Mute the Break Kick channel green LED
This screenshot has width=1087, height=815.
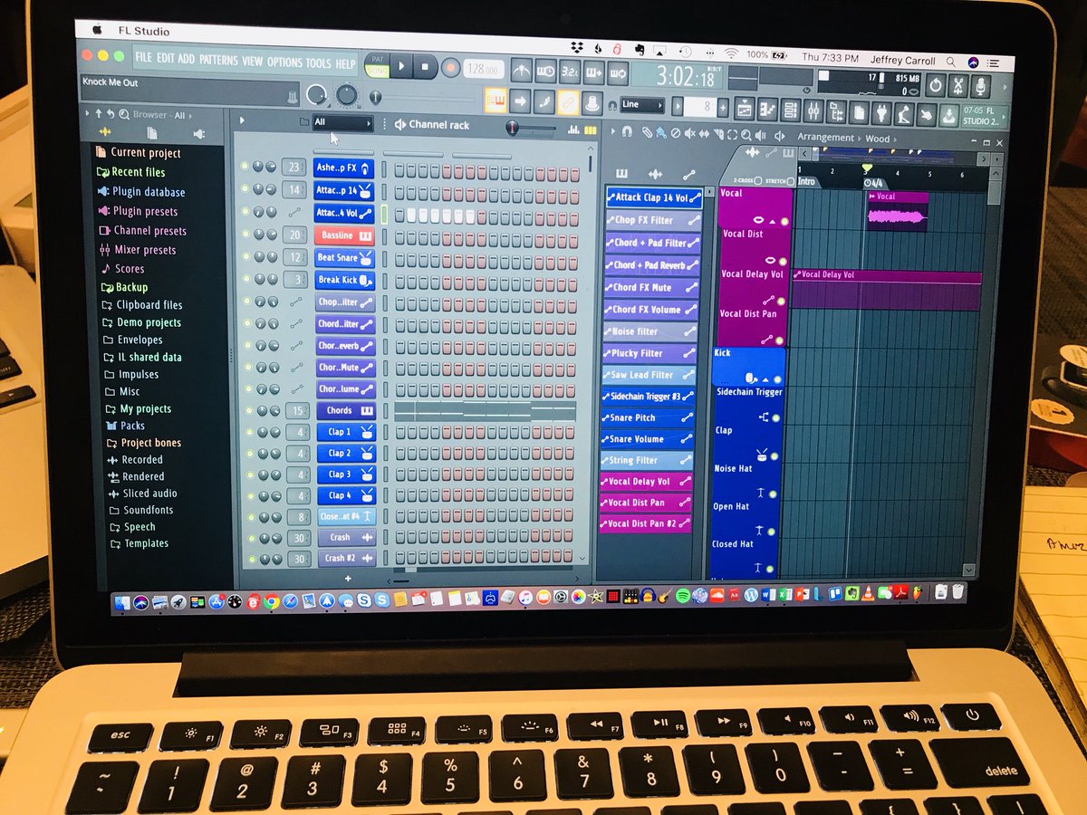[x=245, y=280]
